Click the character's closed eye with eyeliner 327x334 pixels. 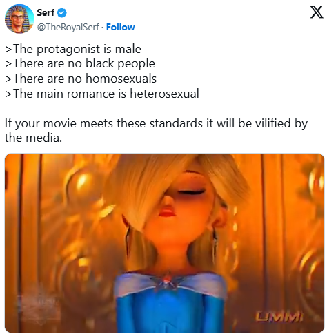(x=192, y=191)
